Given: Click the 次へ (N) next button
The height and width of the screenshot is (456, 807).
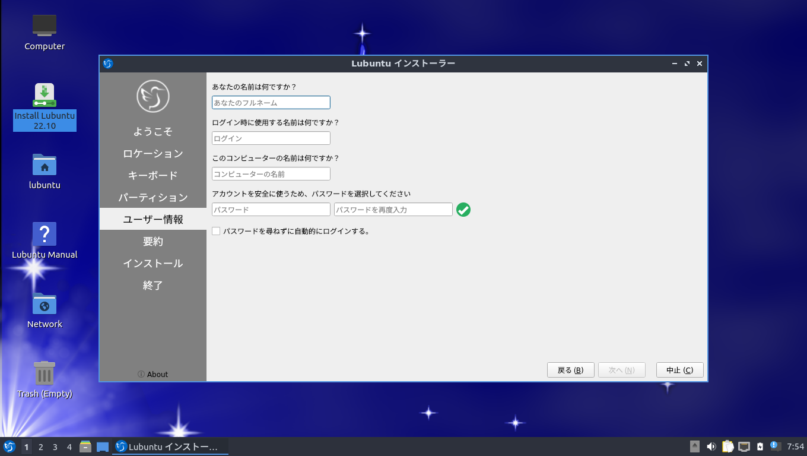Looking at the screenshot, I should coord(622,370).
